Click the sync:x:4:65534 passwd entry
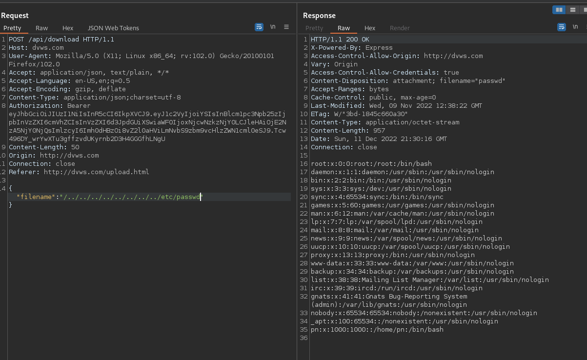Viewport: 587px width, 360px height. [x=377, y=197]
